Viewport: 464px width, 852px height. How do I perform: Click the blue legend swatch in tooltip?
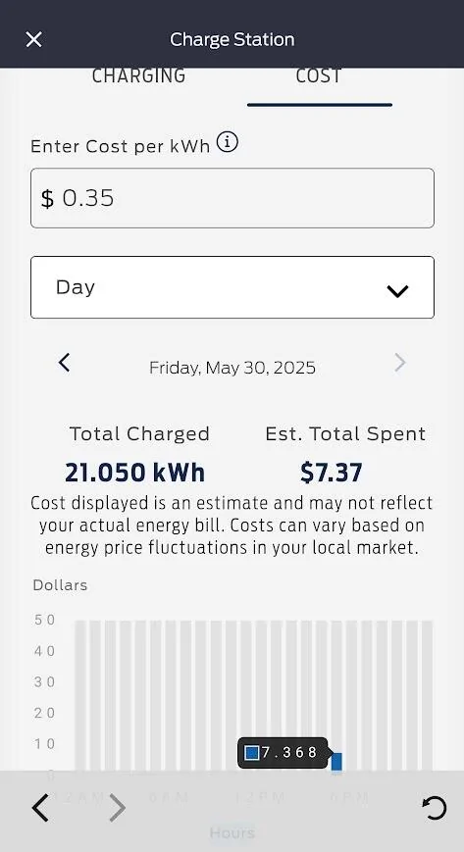click(x=252, y=753)
